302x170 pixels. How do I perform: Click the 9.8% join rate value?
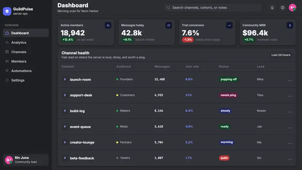pyautogui.click(x=189, y=79)
